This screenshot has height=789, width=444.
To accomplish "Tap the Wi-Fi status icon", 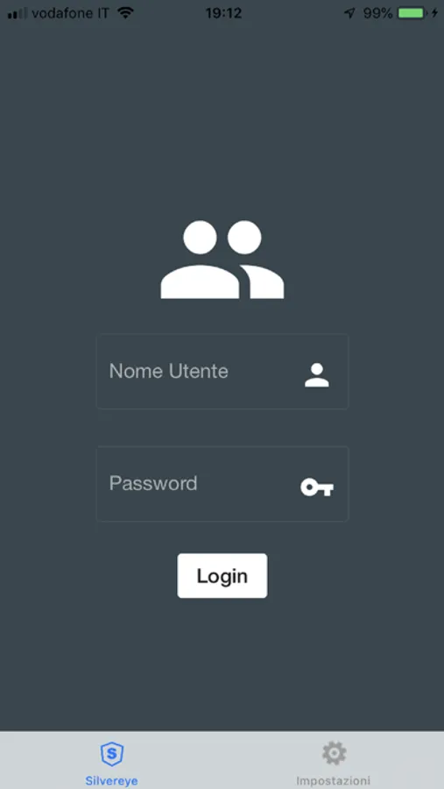I will pos(125,13).
